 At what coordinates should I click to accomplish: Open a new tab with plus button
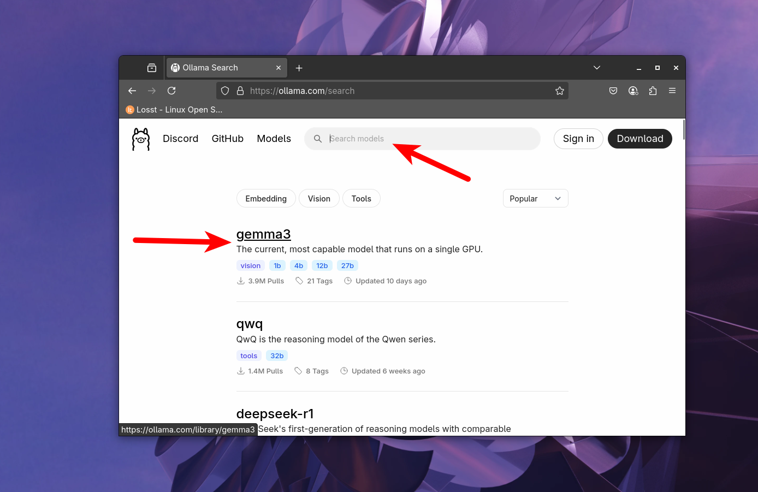point(299,68)
